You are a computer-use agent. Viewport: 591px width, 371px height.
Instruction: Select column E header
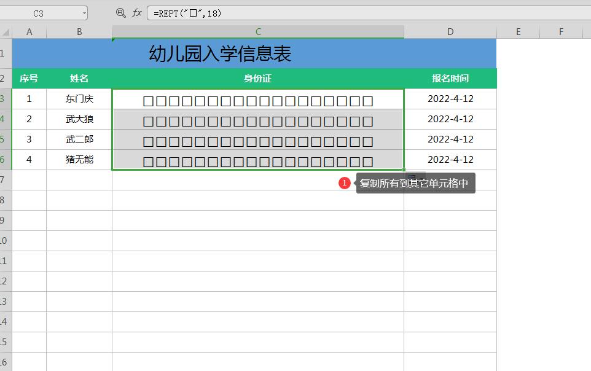pyautogui.click(x=519, y=32)
